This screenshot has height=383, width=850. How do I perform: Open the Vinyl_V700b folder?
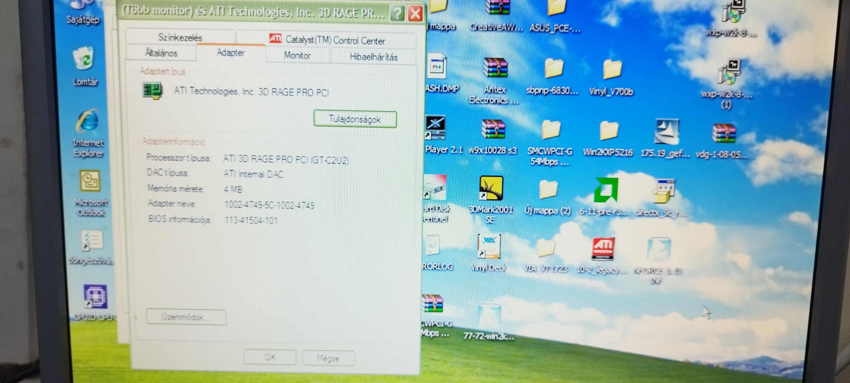611,78
